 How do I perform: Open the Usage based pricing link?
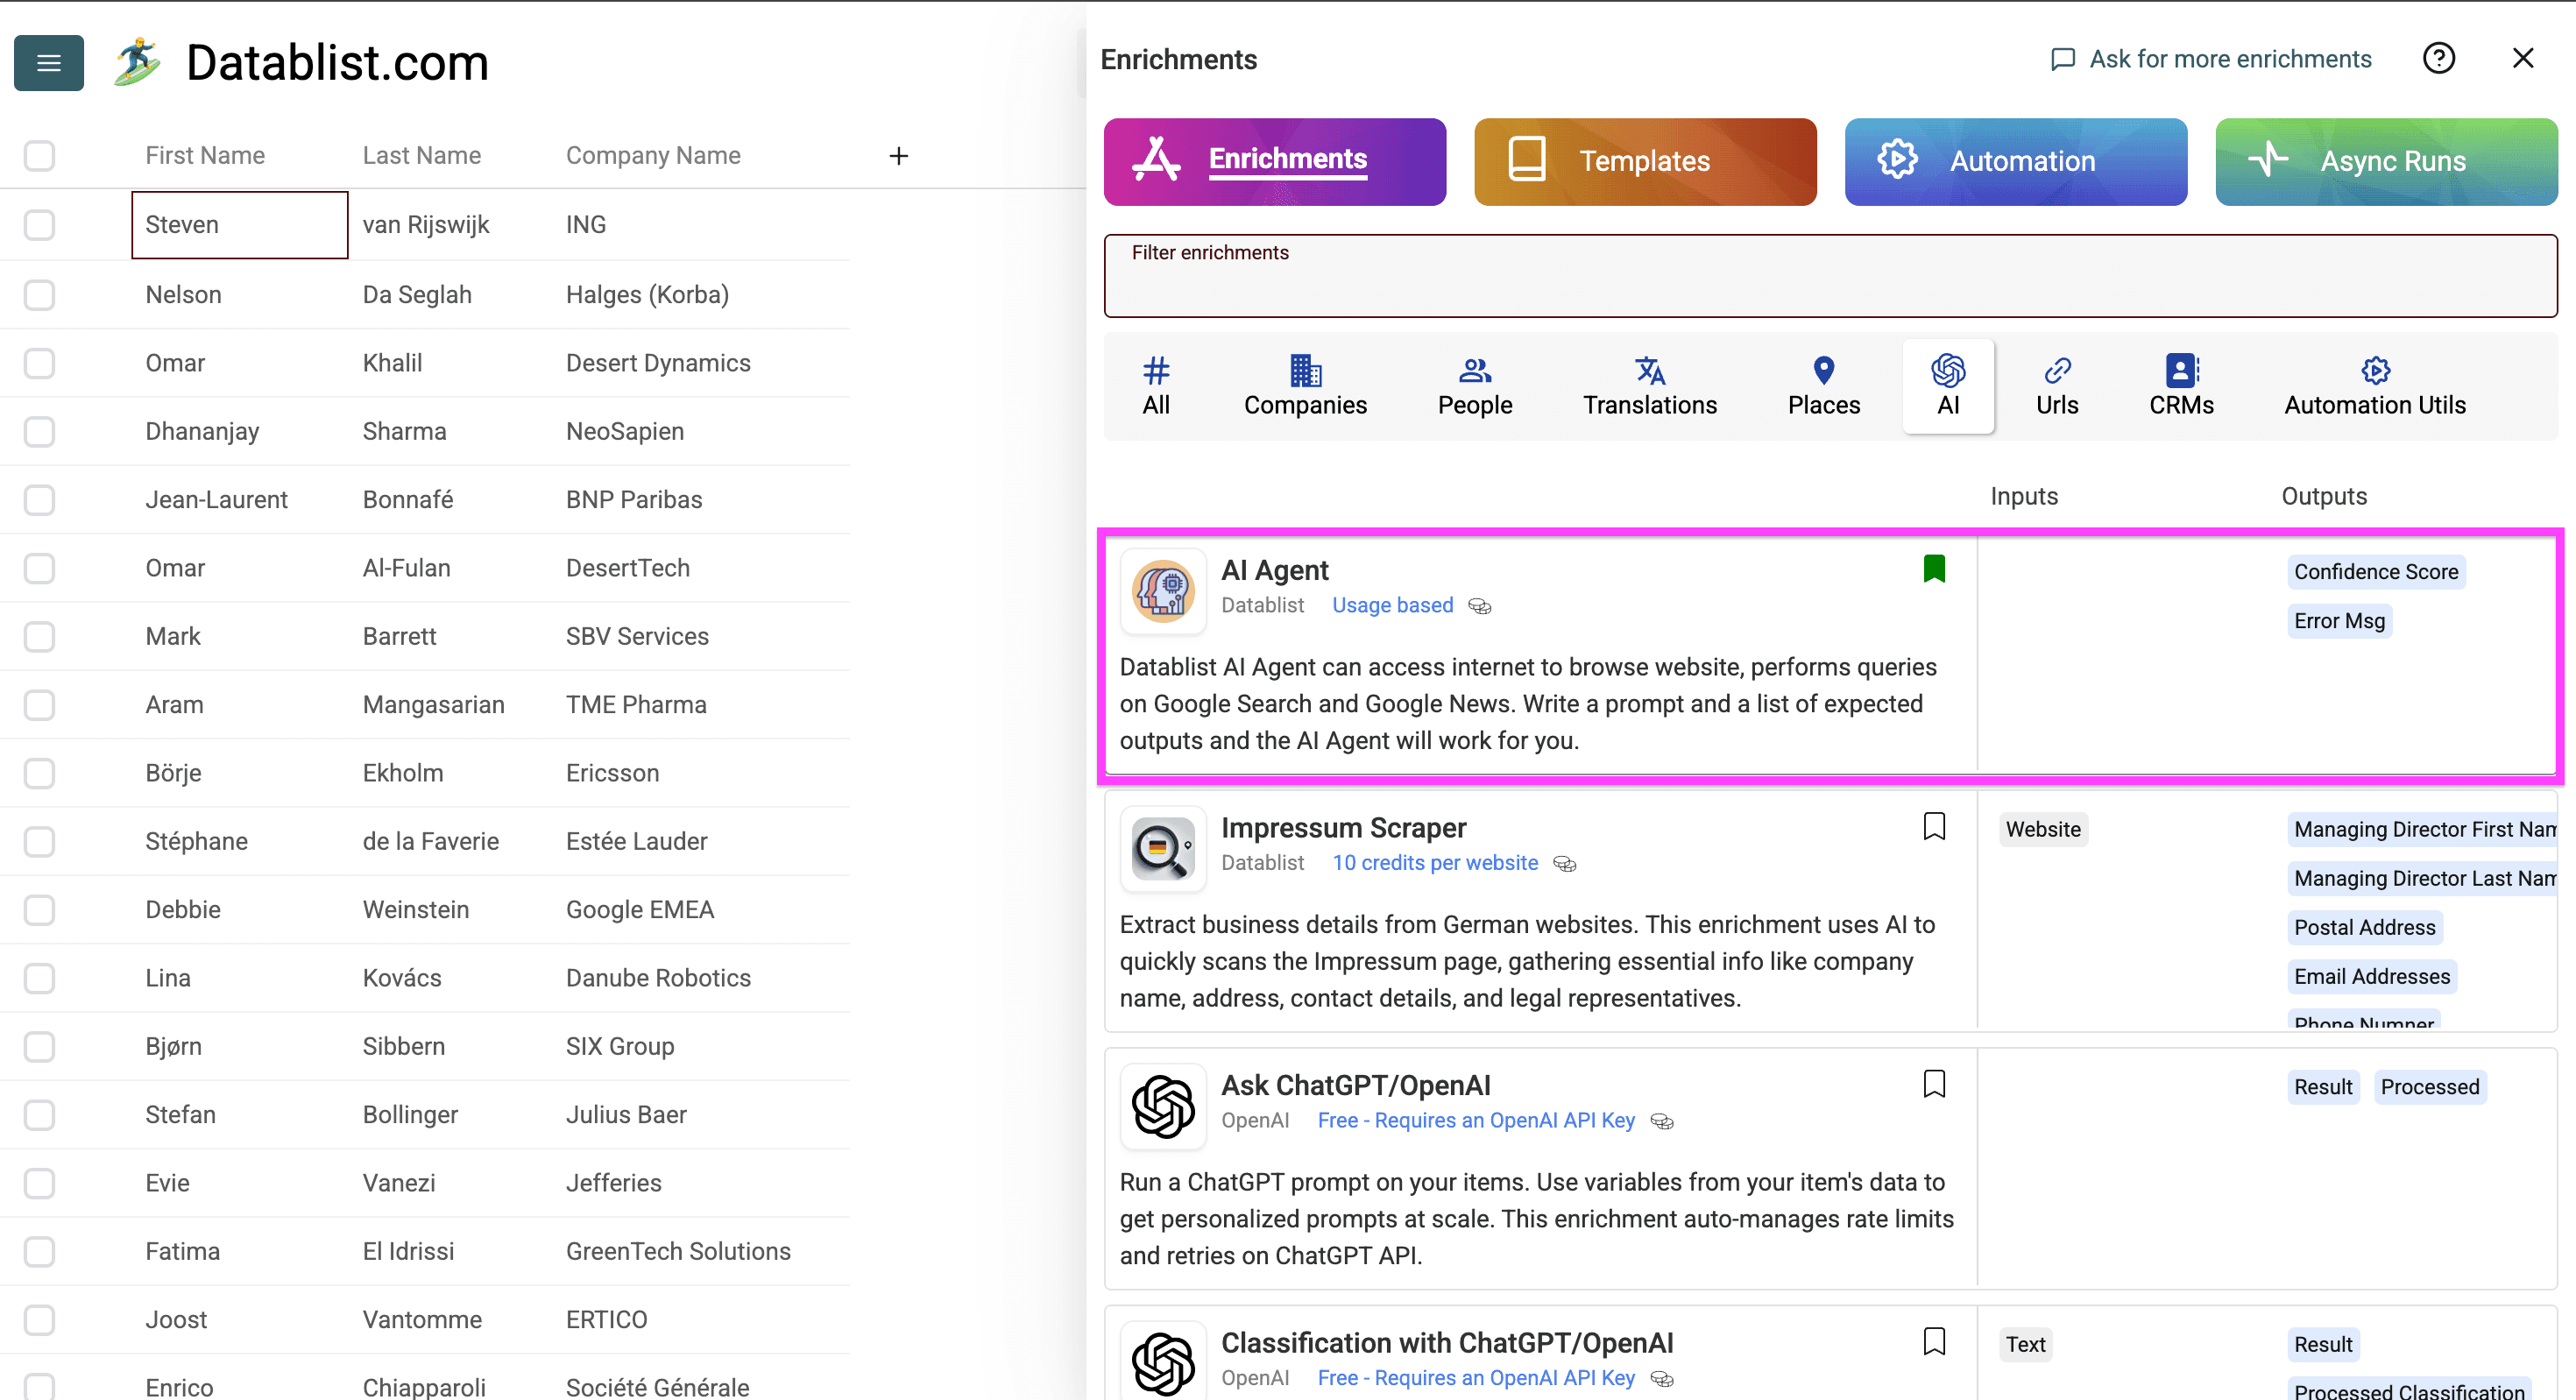click(1392, 605)
